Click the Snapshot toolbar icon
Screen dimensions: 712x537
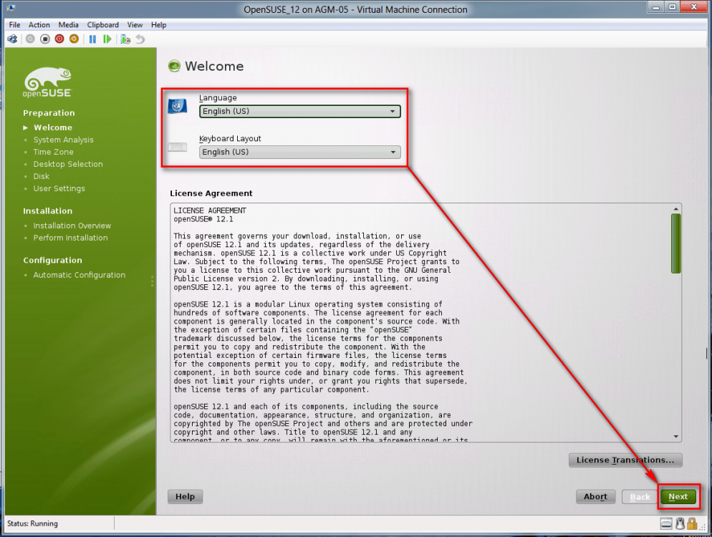(x=125, y=39)
